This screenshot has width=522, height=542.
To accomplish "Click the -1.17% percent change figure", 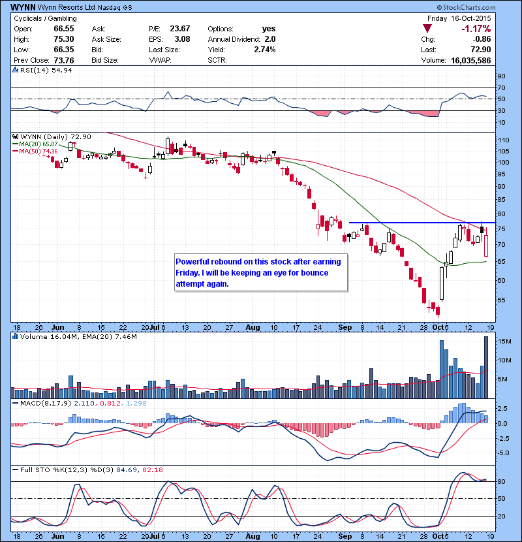I will pyautogui.click(x=476, y=29).
